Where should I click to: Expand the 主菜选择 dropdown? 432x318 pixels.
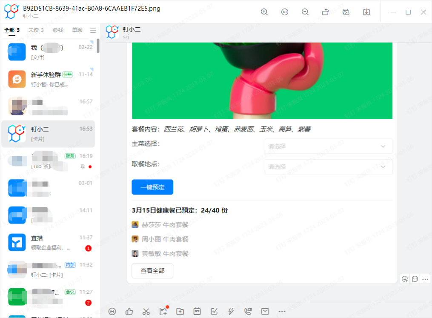pos(329,146)
